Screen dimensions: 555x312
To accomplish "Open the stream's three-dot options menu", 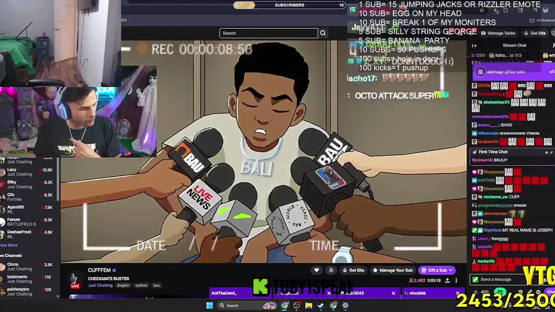I will (x=456, y=280).
